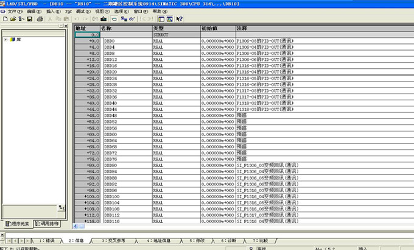Open the 帮助 (Help) menu
Image resolution: width=414 pixels, height=250 pixels.
pyautogui.click(x=160, y=12)
